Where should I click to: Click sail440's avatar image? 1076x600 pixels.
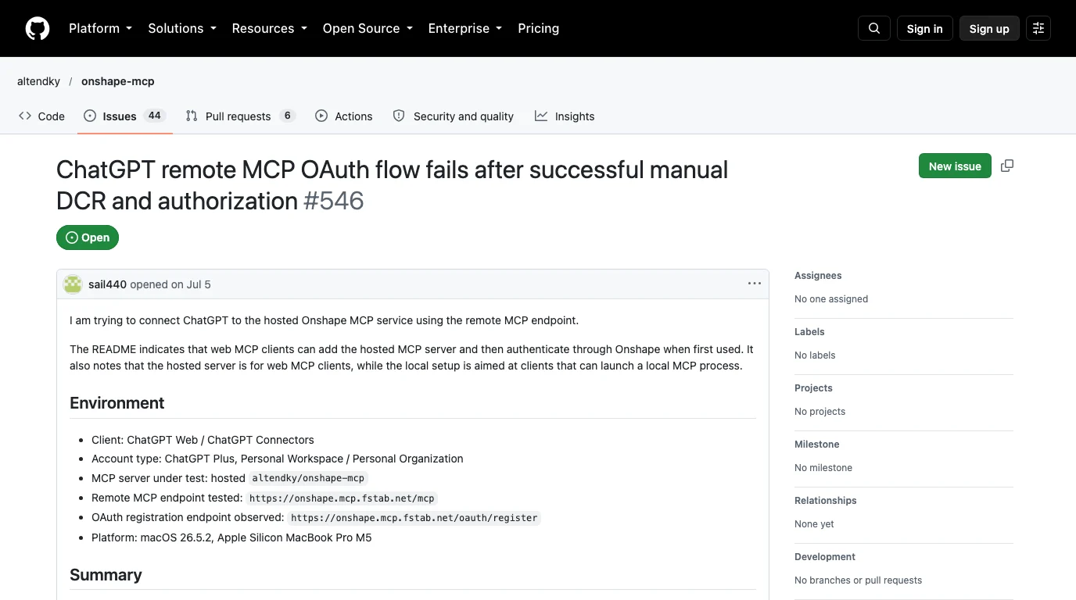click(73, 284)
